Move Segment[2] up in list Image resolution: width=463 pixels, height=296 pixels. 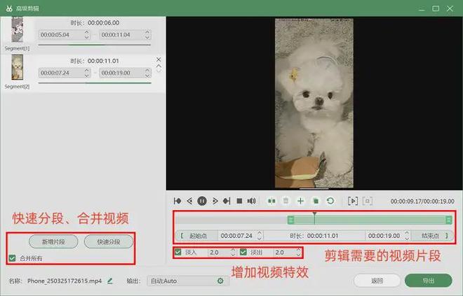point(159,66)
